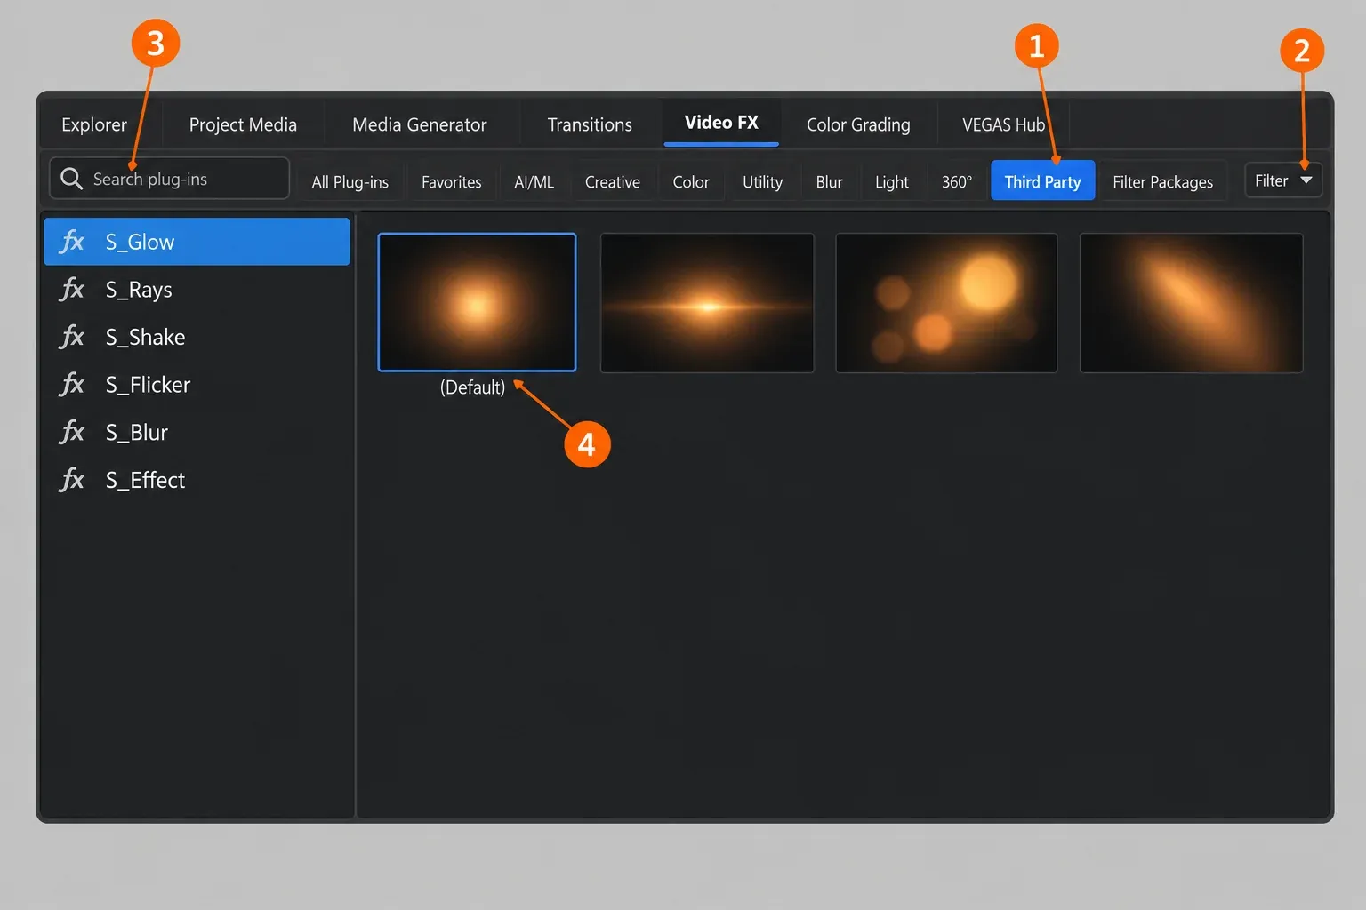Select the S_Flicker plug-in name
This screenshot has width=1366, height=910.
(x=148, y=385)
